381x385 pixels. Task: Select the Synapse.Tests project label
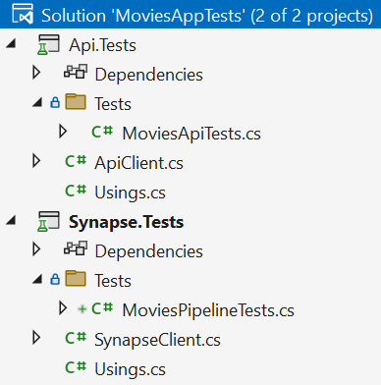tap(127, 222)
